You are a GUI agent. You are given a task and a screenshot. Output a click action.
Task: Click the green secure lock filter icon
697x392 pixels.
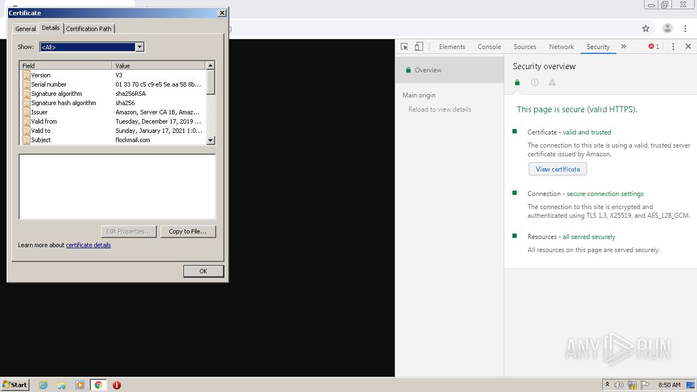click(x=517, y=83)
